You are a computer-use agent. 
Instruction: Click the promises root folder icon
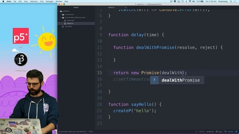tap(61, 11)
